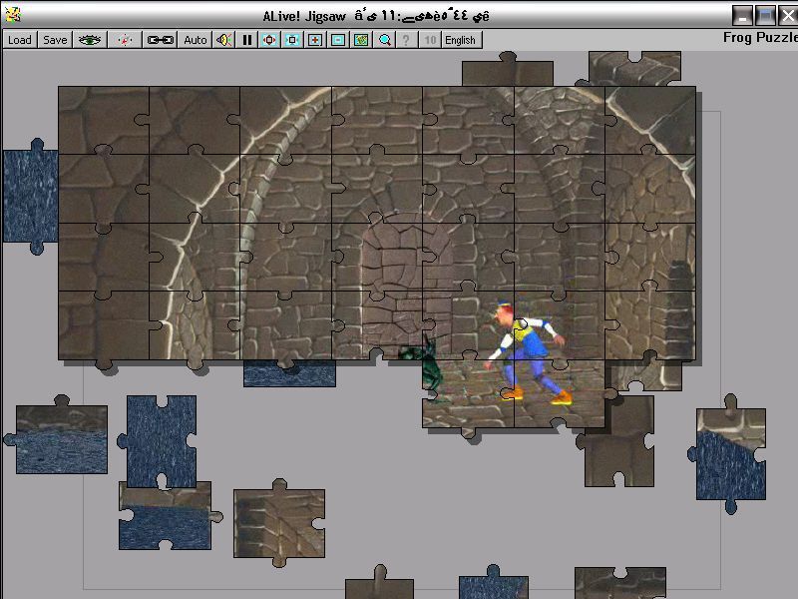Click the red four-arrow expand icon
This screenshot has height=599, width=798.
[269, 40]
